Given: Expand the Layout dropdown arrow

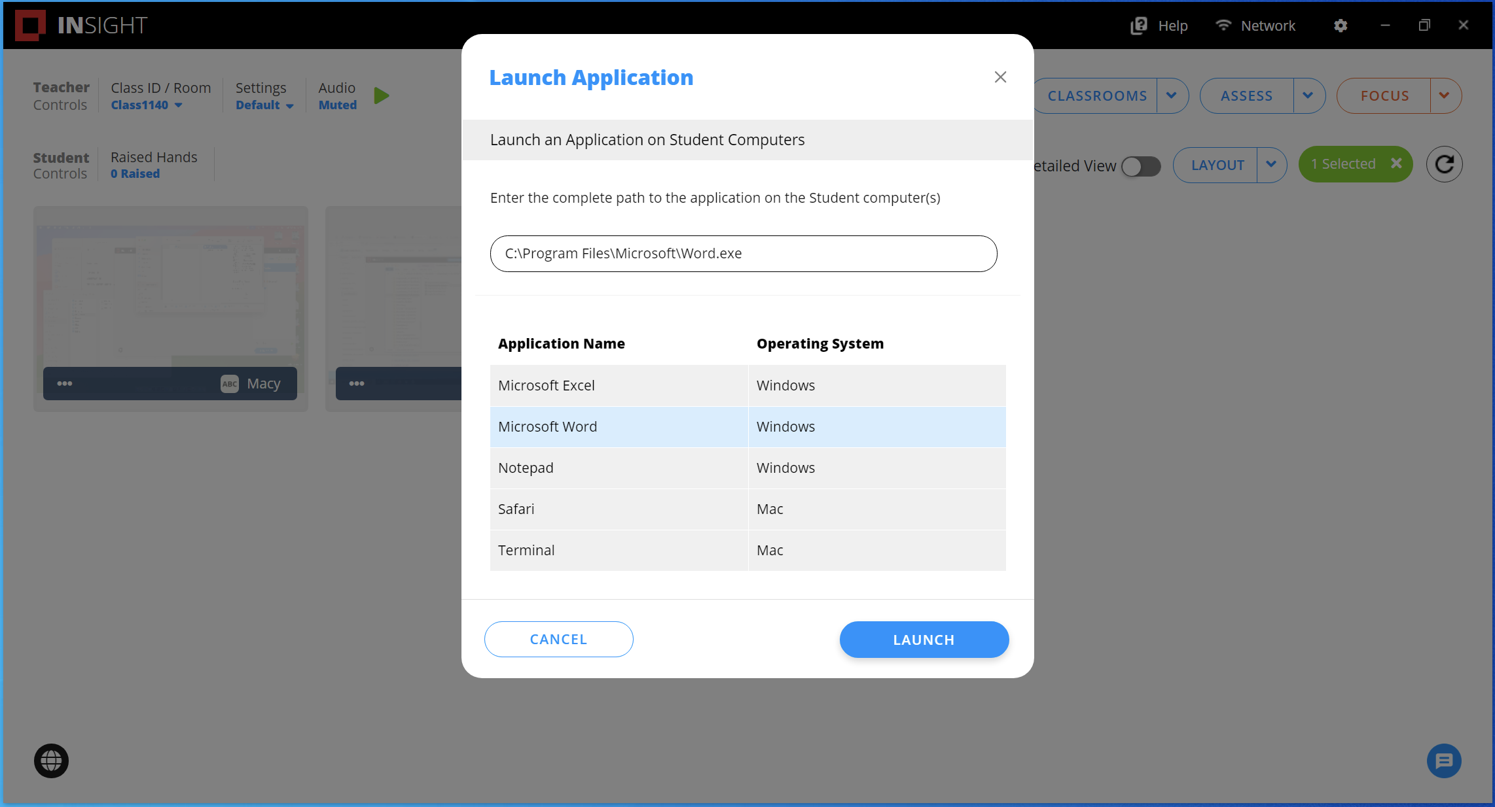Looking at the screenshot, I should (x=1271, y=165).
